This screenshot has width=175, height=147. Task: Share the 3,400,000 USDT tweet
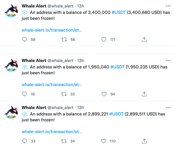(x=144, y=39)
